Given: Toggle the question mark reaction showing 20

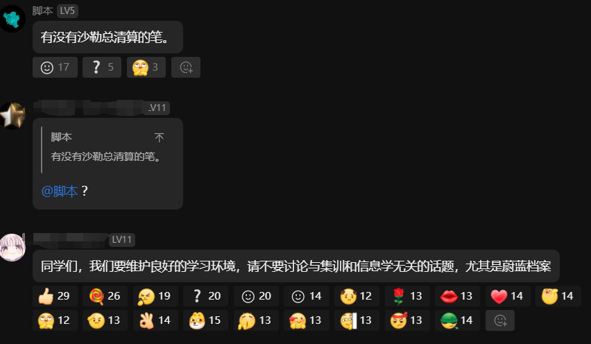Looking at the screenshot, I should 206,296.
